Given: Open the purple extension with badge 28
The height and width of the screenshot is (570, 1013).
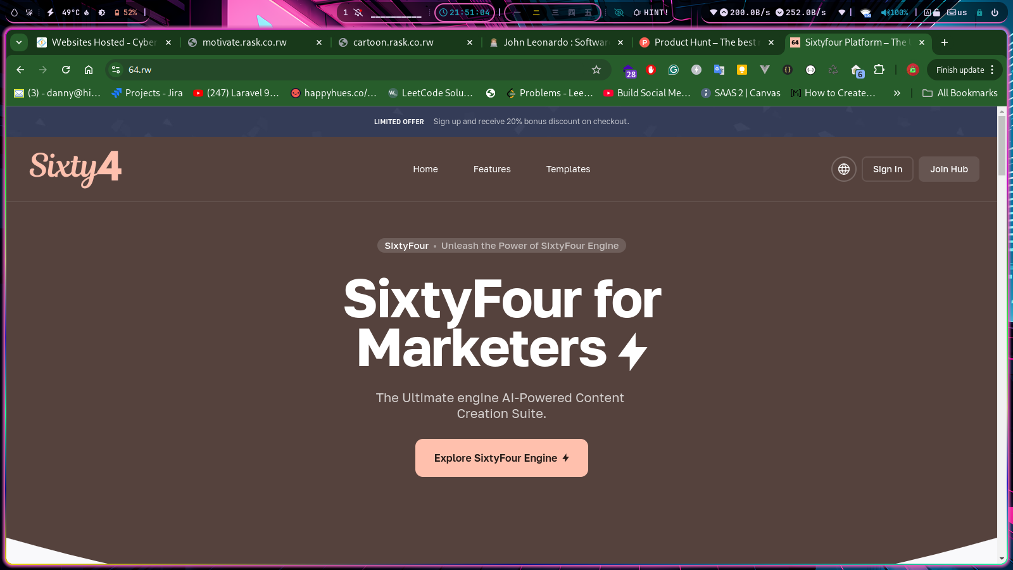Looking at the screenshot, I should point(629,71).
